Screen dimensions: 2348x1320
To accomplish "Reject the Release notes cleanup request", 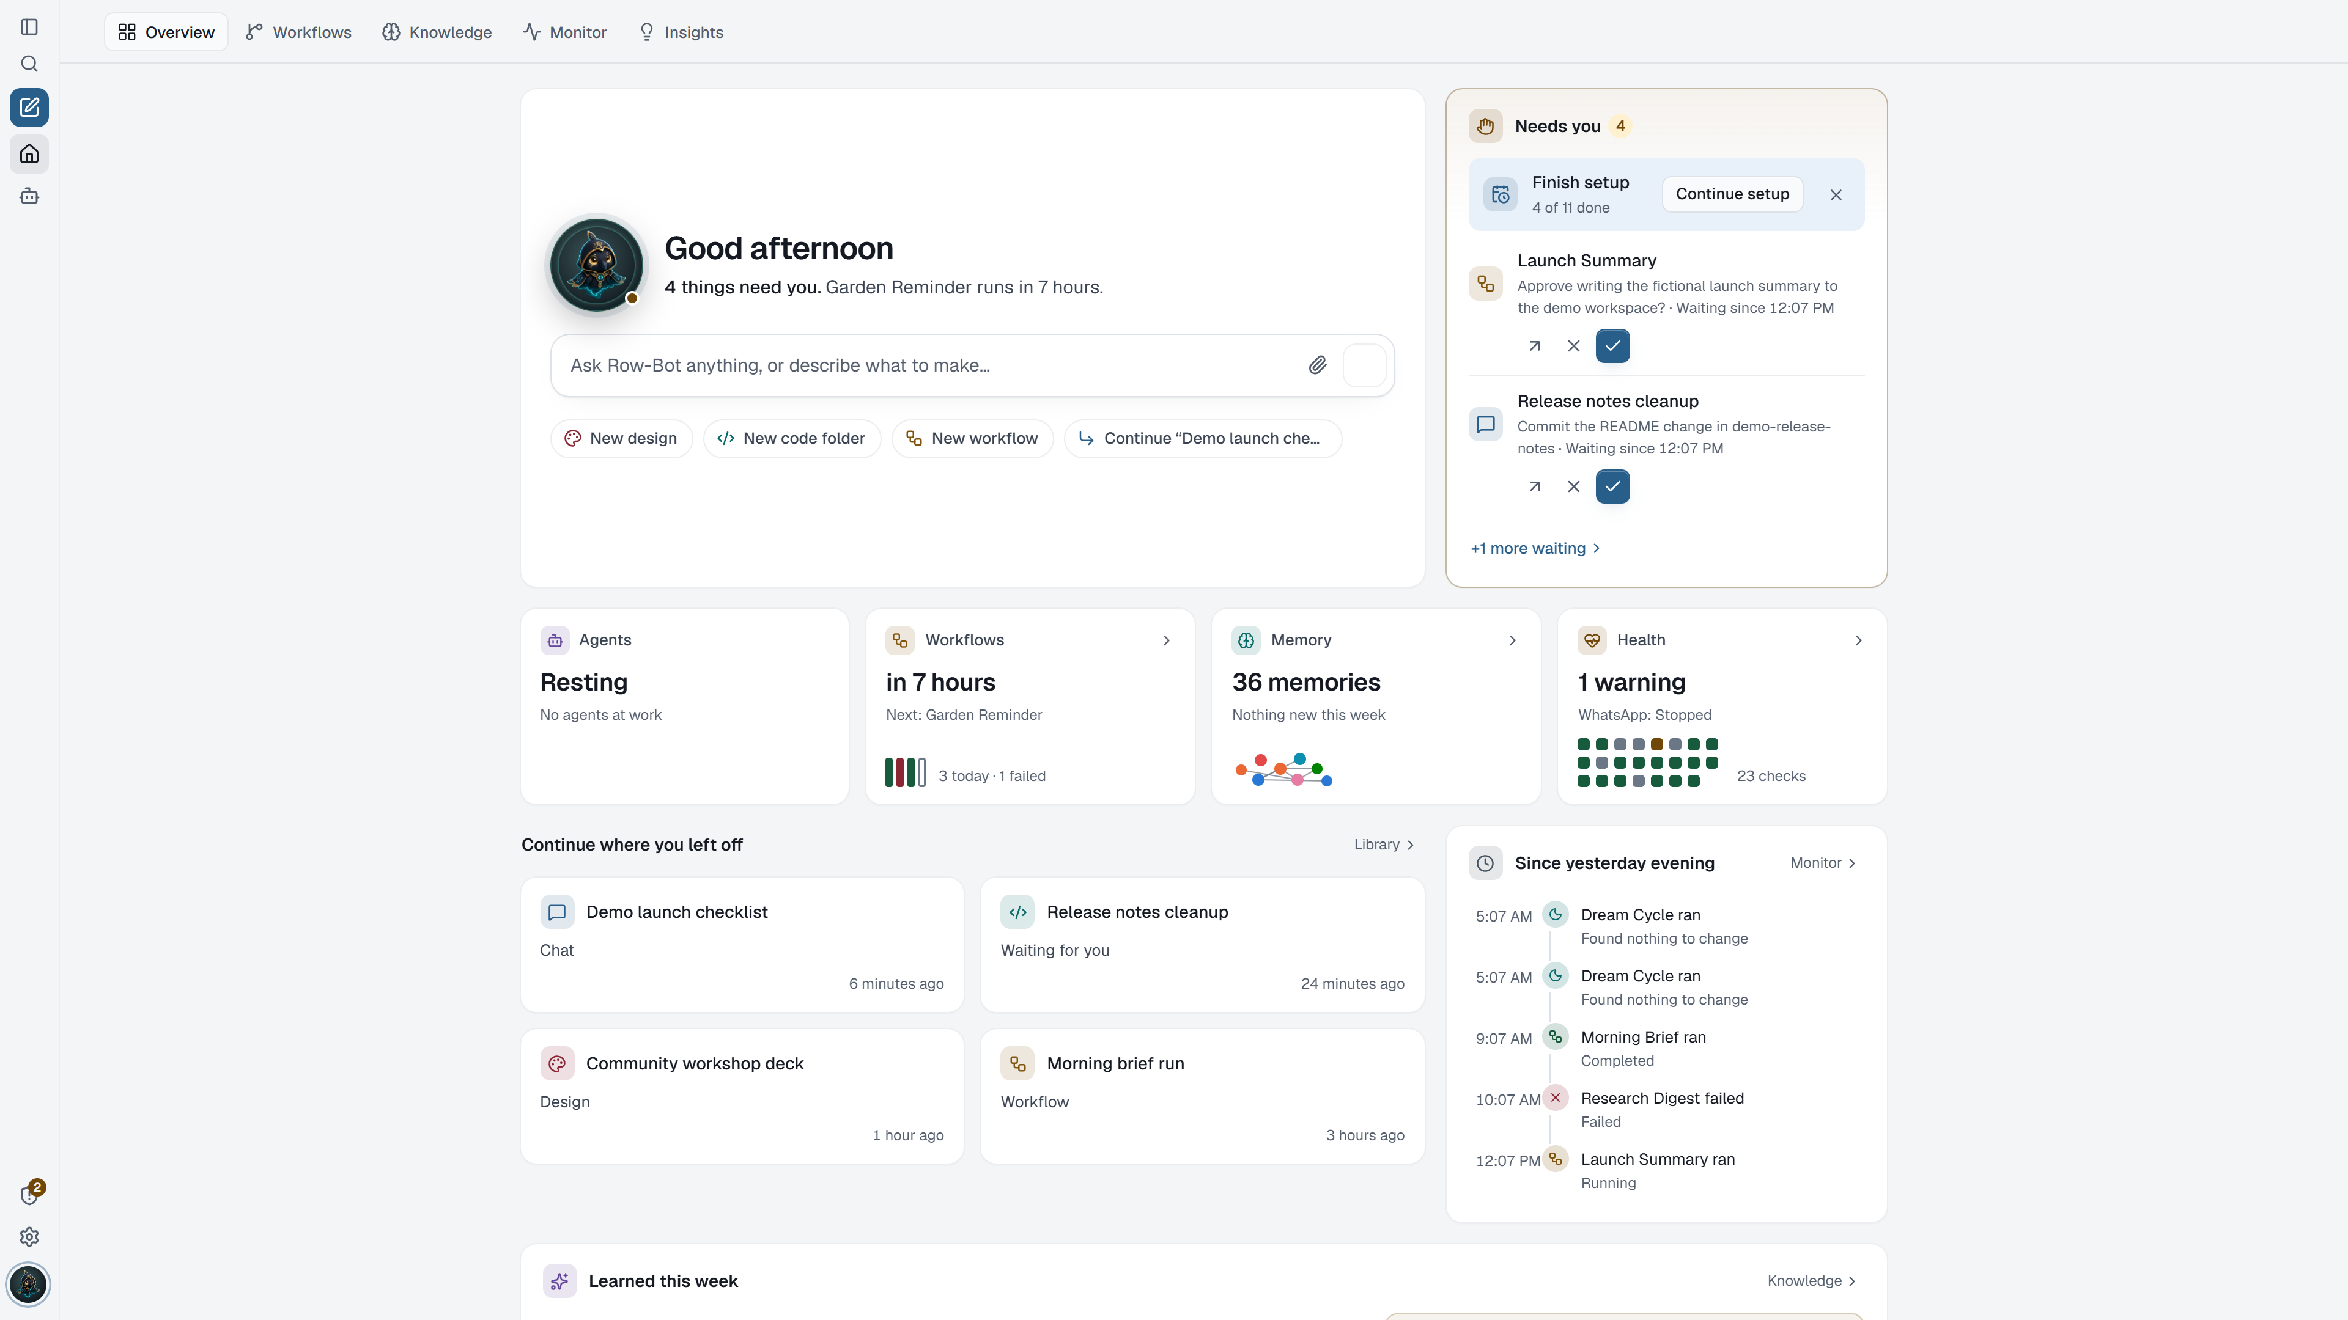I will tap(1573, 486).
